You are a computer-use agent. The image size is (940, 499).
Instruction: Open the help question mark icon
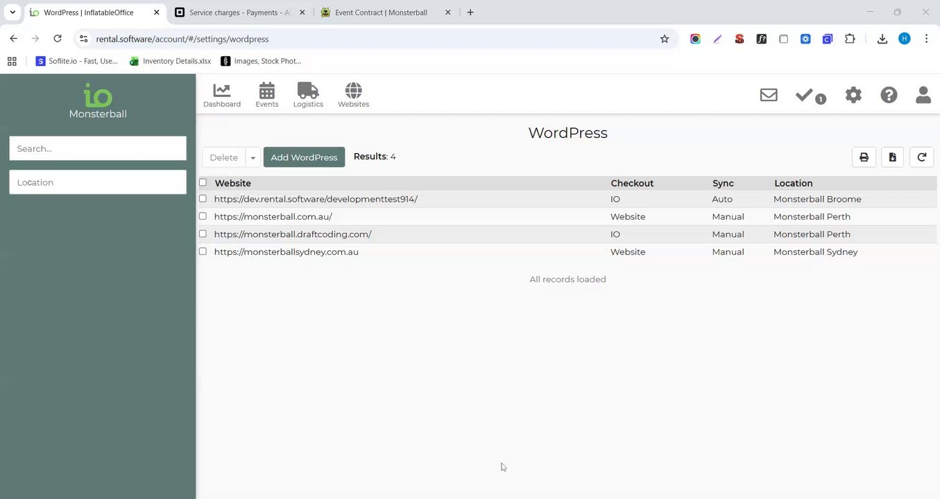click(889, 95)
